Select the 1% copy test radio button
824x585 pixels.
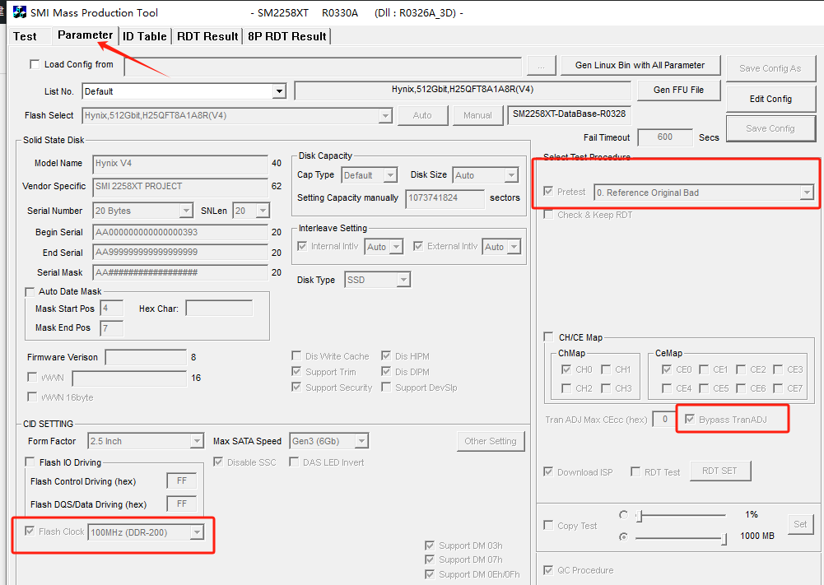tap(623, 514)
